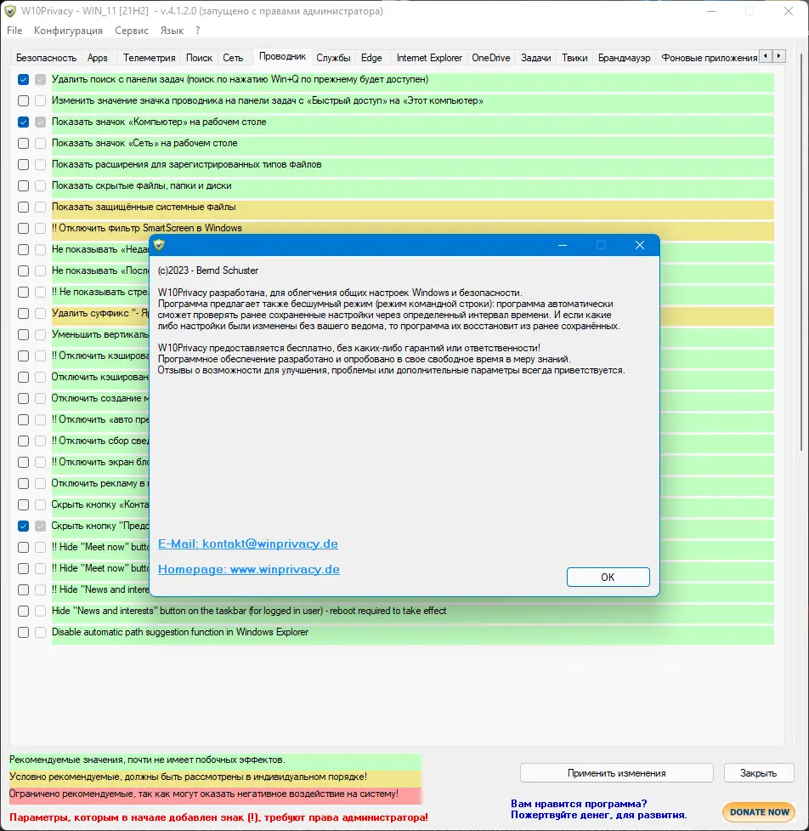The height and width of the screenshot is (831, 809).
Task: Switch to the Apps tab
Action: pos(98,58)
